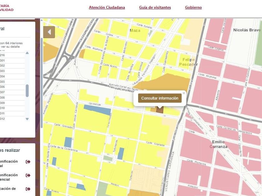Screen dimensions: 262x196
Task: Select interior 302 in the list
Action: [x=12, y=66]
